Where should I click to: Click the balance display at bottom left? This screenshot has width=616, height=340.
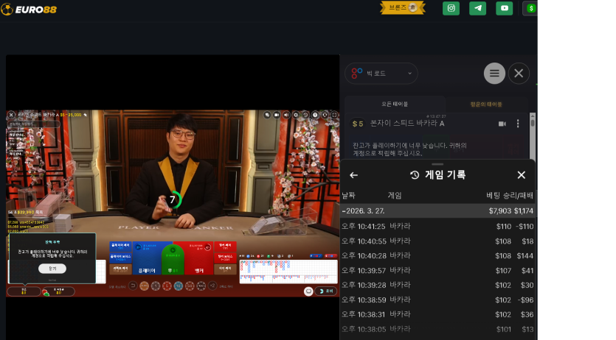[24, 291]
